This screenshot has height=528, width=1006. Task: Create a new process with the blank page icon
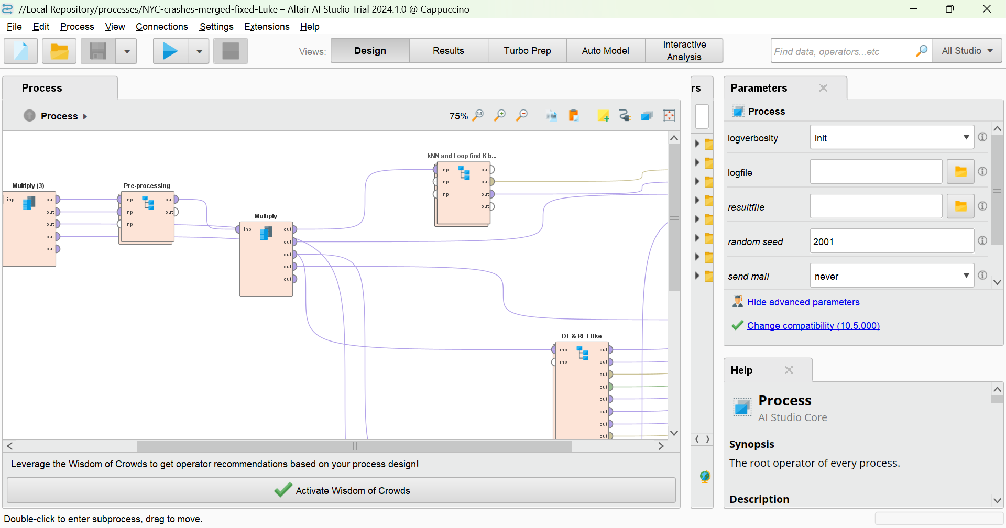21,51
